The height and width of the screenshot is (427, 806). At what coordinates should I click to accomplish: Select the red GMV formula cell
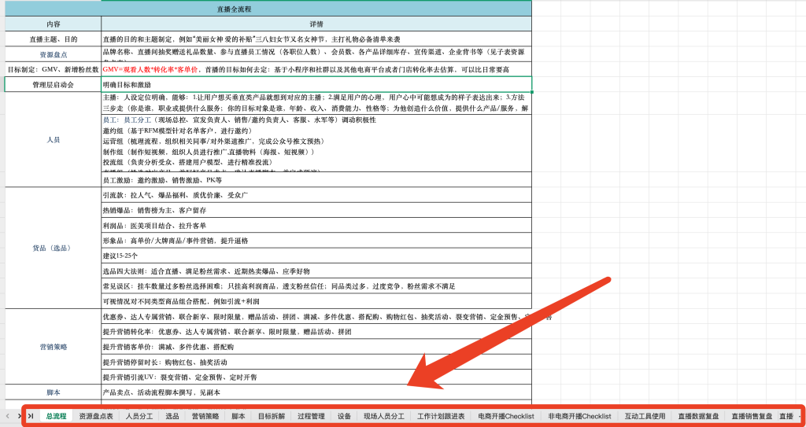point(316,69)
